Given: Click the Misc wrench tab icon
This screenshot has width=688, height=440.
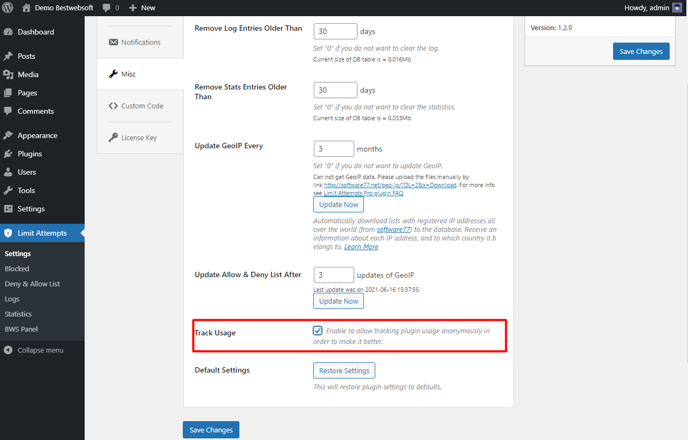Looking at the screenshot, I should [113, 74].
